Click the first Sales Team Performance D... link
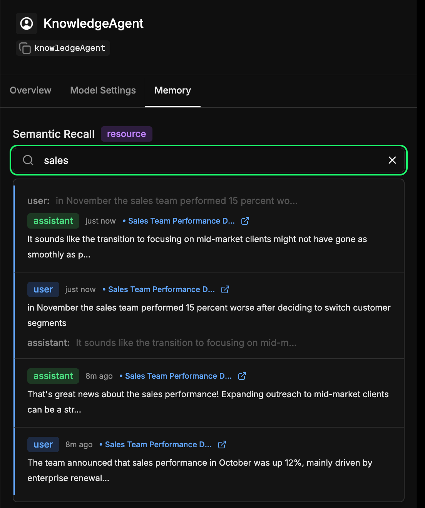The width and height of the screenshot is (425, 508). tap(181, 221)
